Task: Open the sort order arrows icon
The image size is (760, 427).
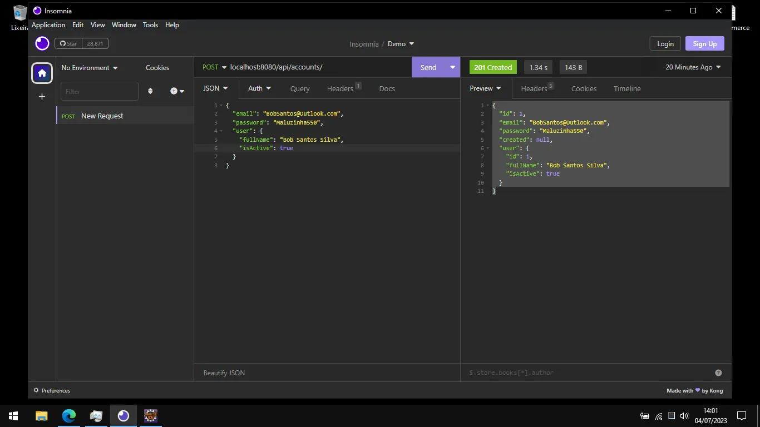Action: tap(150, 91)
